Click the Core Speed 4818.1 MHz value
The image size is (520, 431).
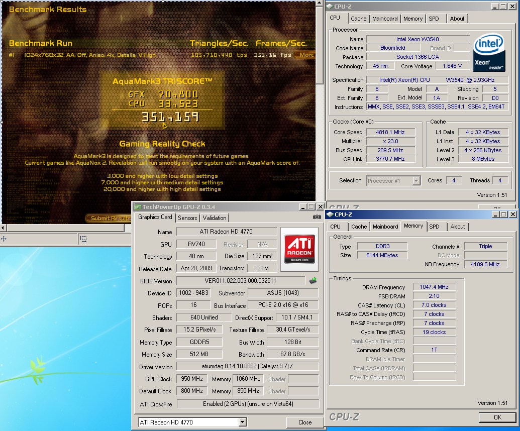click(x=390, y=132)
